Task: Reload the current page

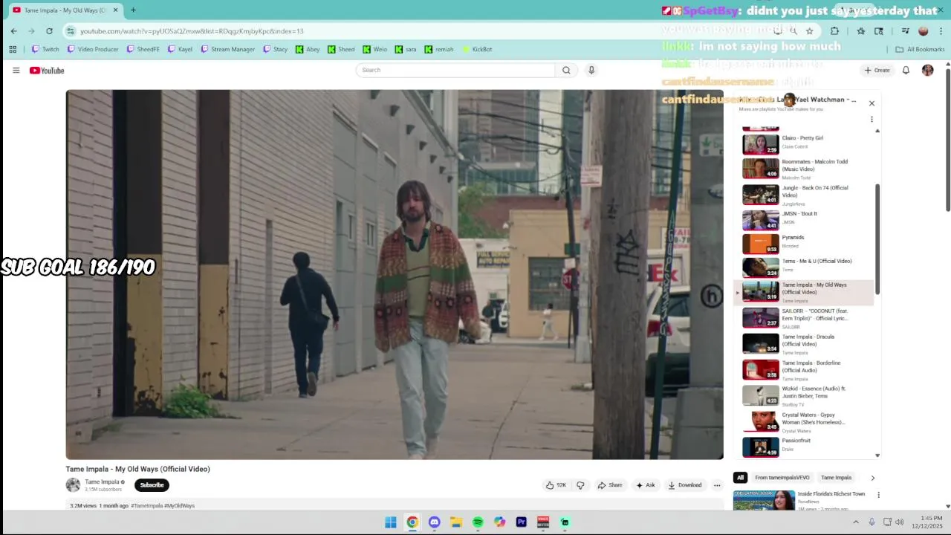Action: 49,31
